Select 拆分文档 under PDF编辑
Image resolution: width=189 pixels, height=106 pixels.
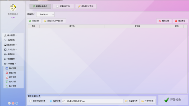point(13,86)
